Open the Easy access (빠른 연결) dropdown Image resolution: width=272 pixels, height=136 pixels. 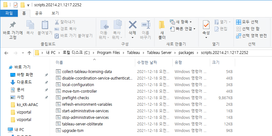[182, 29]
